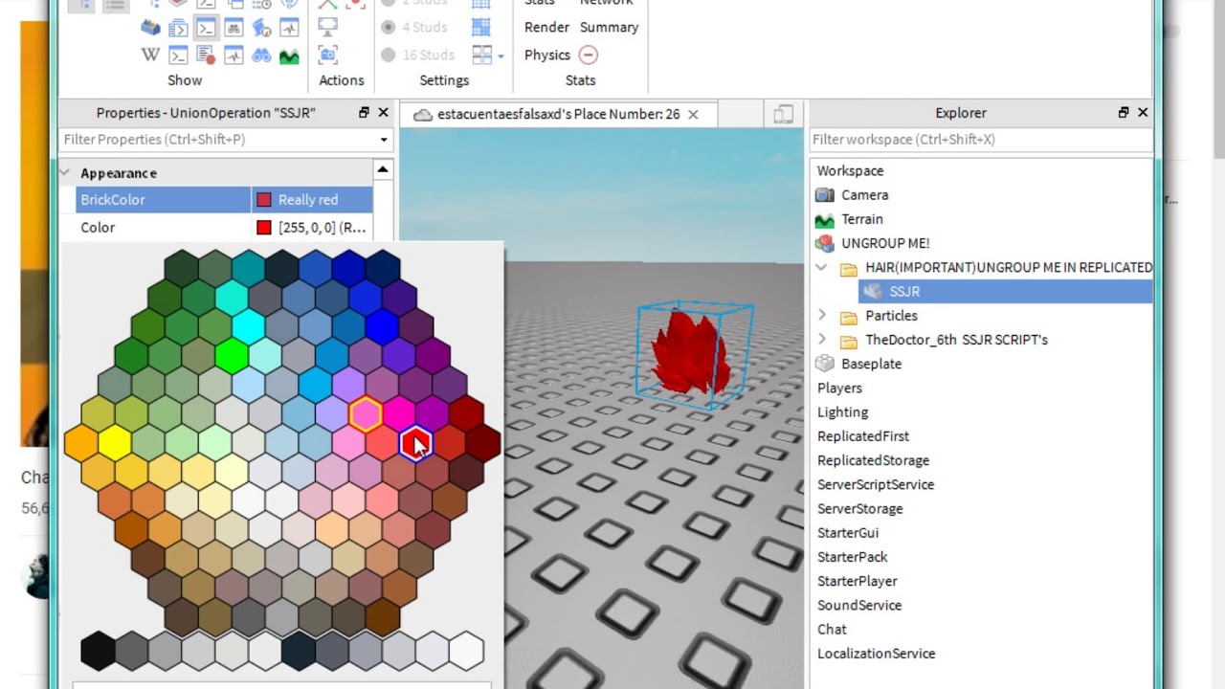The width and height of the screenshot is (1225, 689).
Task: Select the red hair model in viewport
Action: click(690, 352)
